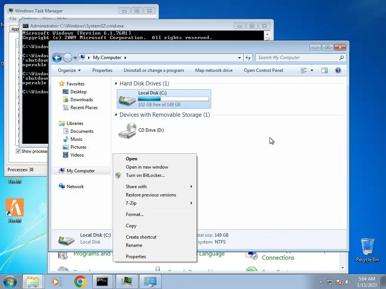
Task: Click the Windows Start orb
Action: click(10, 281)
